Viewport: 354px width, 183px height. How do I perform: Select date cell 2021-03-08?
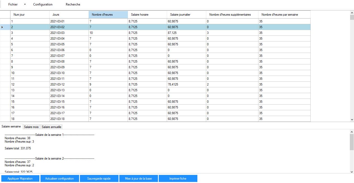(69, 62)
